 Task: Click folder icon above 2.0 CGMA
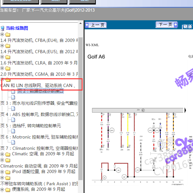pos(8,68)
